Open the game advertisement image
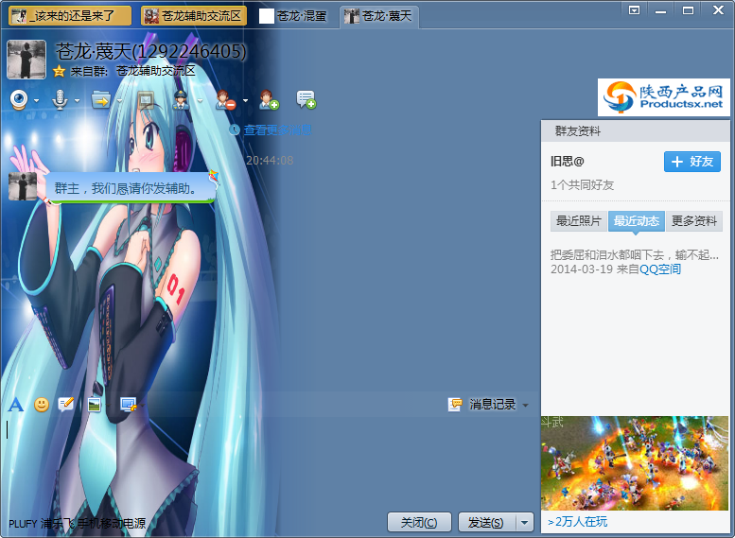Screen dimensions: 735x538 click(x=634, y=463)
